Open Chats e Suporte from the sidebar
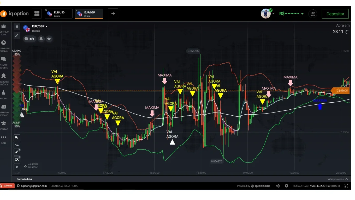The height and width of the screenshot is (200, 355). pyautogui.click(x=4, y=59)
